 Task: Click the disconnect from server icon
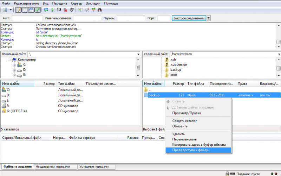point(65,10)
